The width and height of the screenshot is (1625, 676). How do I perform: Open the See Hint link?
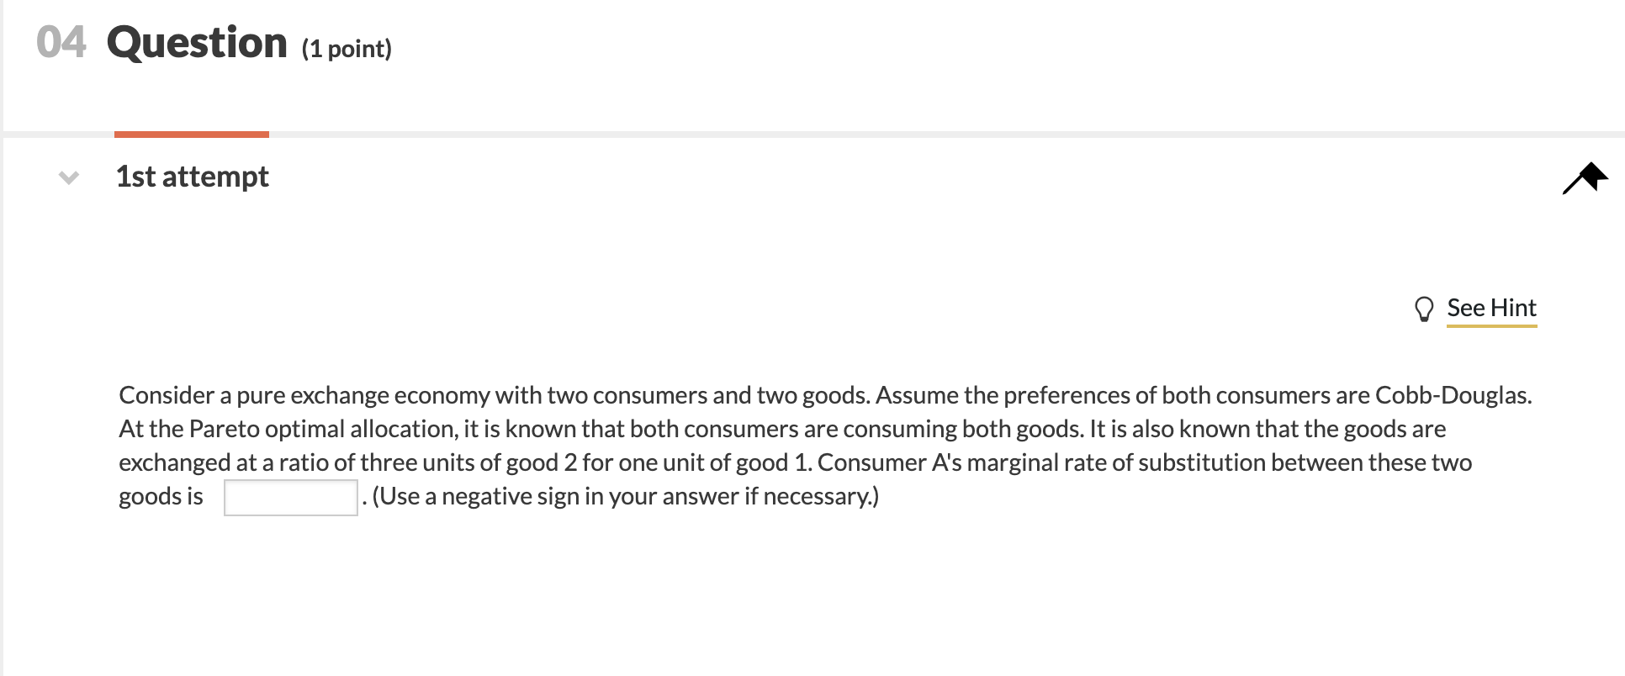point(1491,308)
